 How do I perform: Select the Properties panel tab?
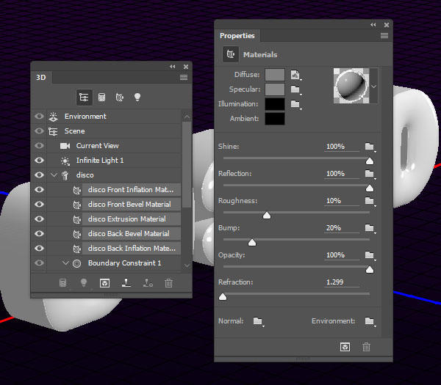tap(237, 36)
